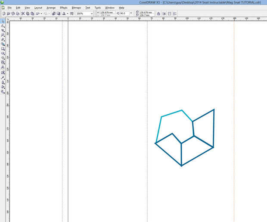Click the Corel Online toolbar icon
Image resolution: width=267 pixels, height=222 pixels.
point(72,13)
